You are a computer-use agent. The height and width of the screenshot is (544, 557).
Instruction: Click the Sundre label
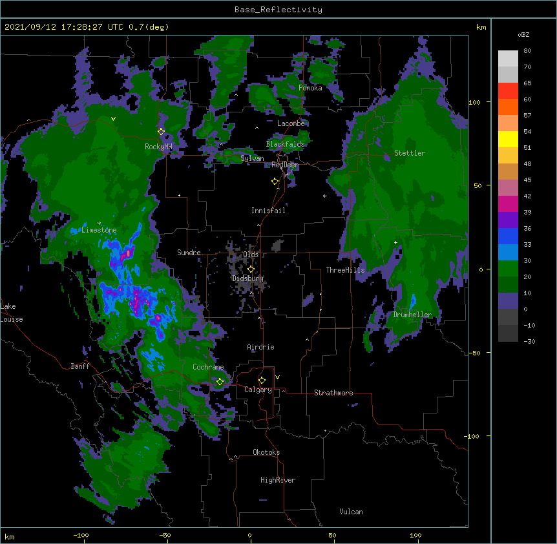(x=189, y=253)
